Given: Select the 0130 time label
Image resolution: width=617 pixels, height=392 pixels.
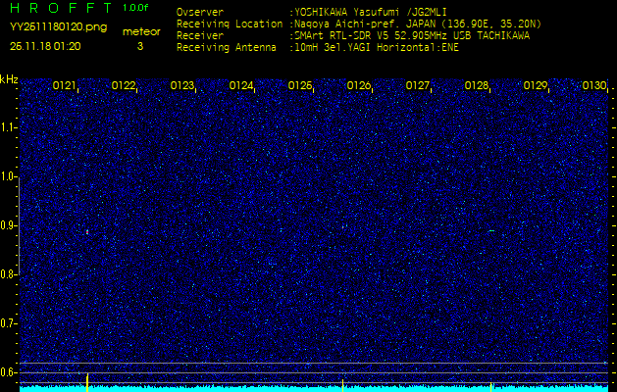Looking at the screenshot, I should [x=593, y=86].
